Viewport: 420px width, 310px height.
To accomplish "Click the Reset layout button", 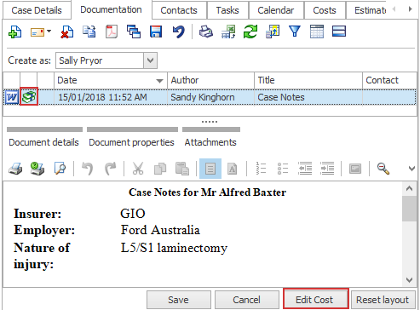I will pyautogui.click(x=383, y=300).
